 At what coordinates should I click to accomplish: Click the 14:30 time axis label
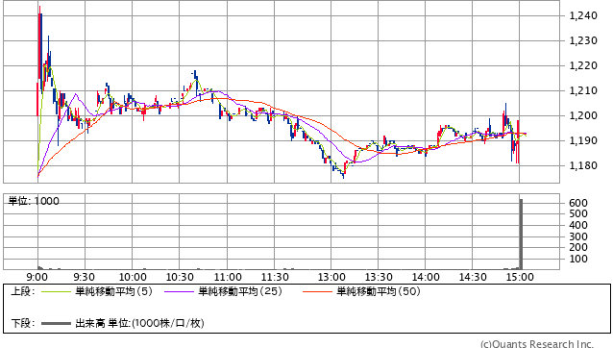[473, 277]
